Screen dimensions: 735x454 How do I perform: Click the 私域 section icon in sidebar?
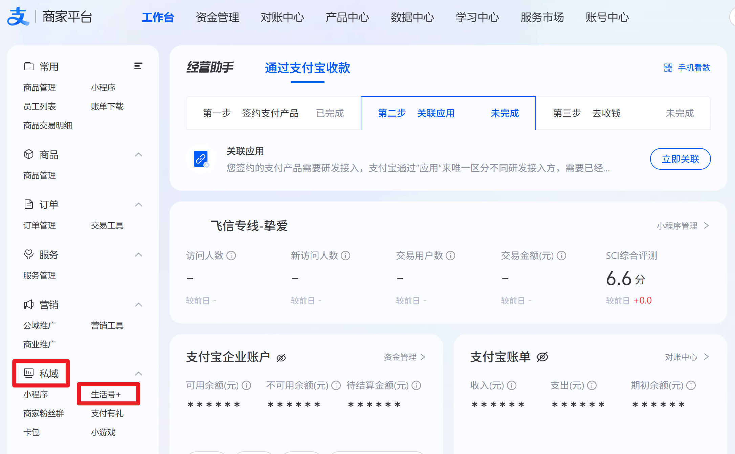29,373
